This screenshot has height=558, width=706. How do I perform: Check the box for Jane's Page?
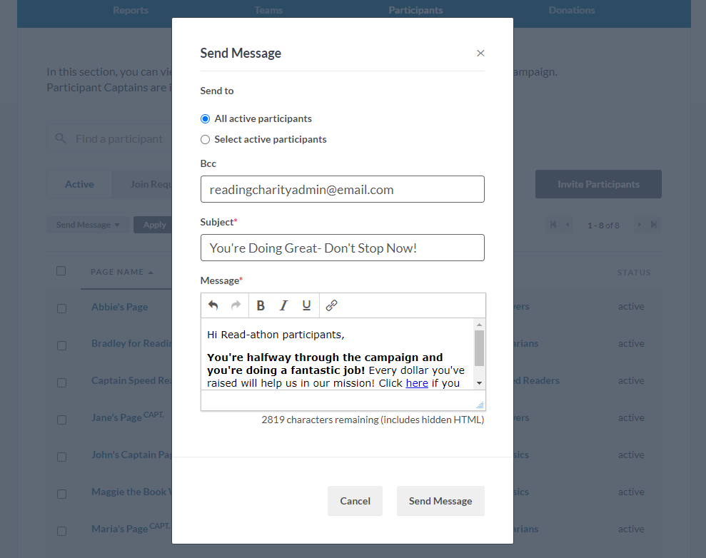61,420
